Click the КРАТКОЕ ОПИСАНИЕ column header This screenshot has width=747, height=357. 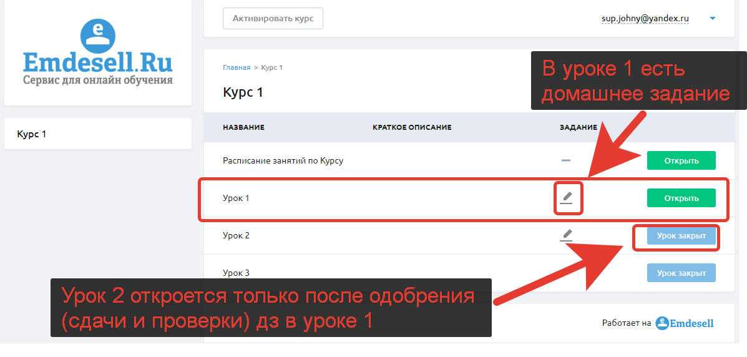pos(412,127)
